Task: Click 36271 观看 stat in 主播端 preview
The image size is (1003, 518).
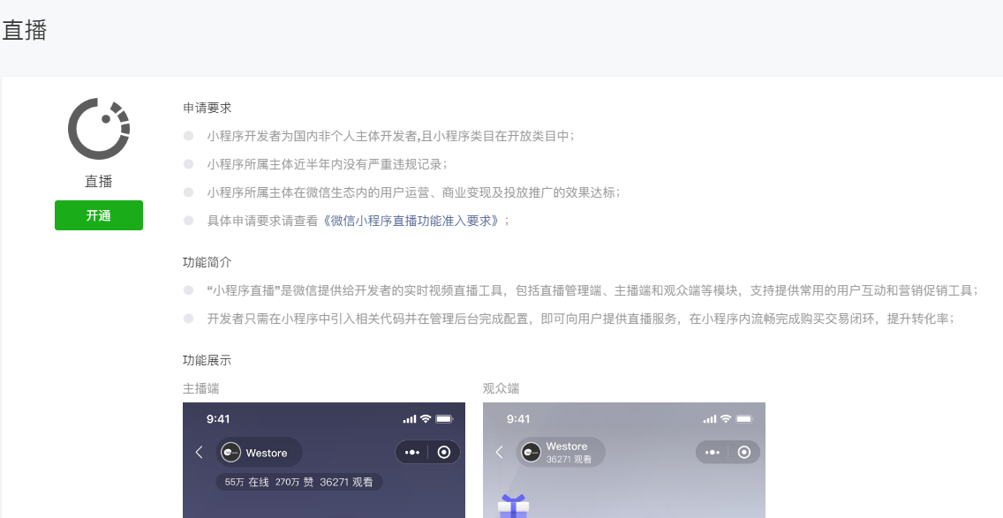Action: 346,482
